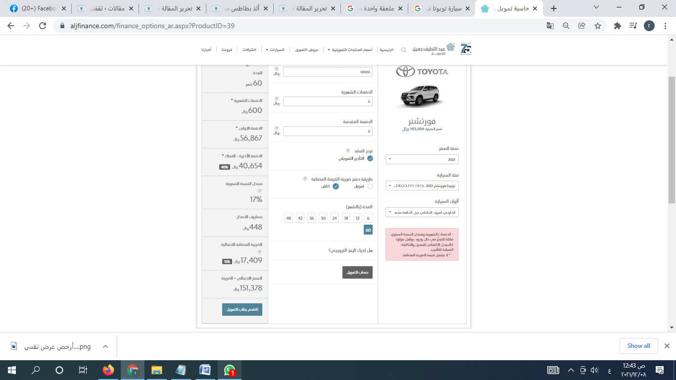Open عروض التمويل nav item
Image resolution: width=676 pixels, height=380 pixels.
[x=307, y=50]
